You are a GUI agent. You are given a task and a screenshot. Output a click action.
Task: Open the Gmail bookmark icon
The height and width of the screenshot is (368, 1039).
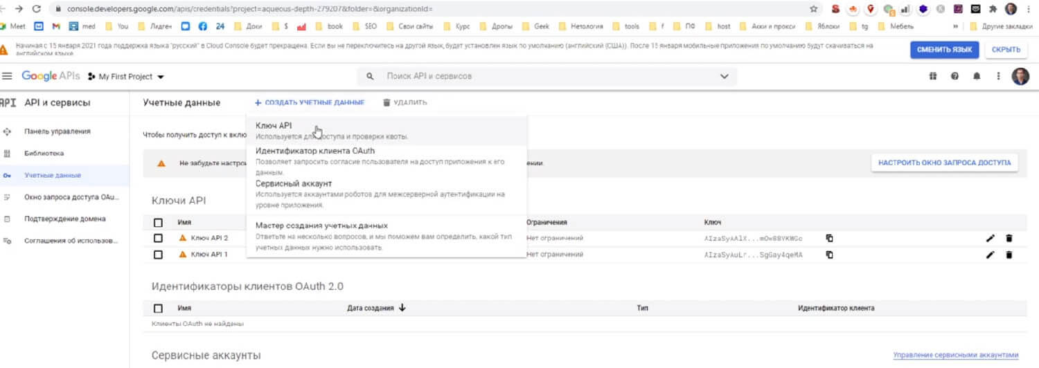[56, 26]
